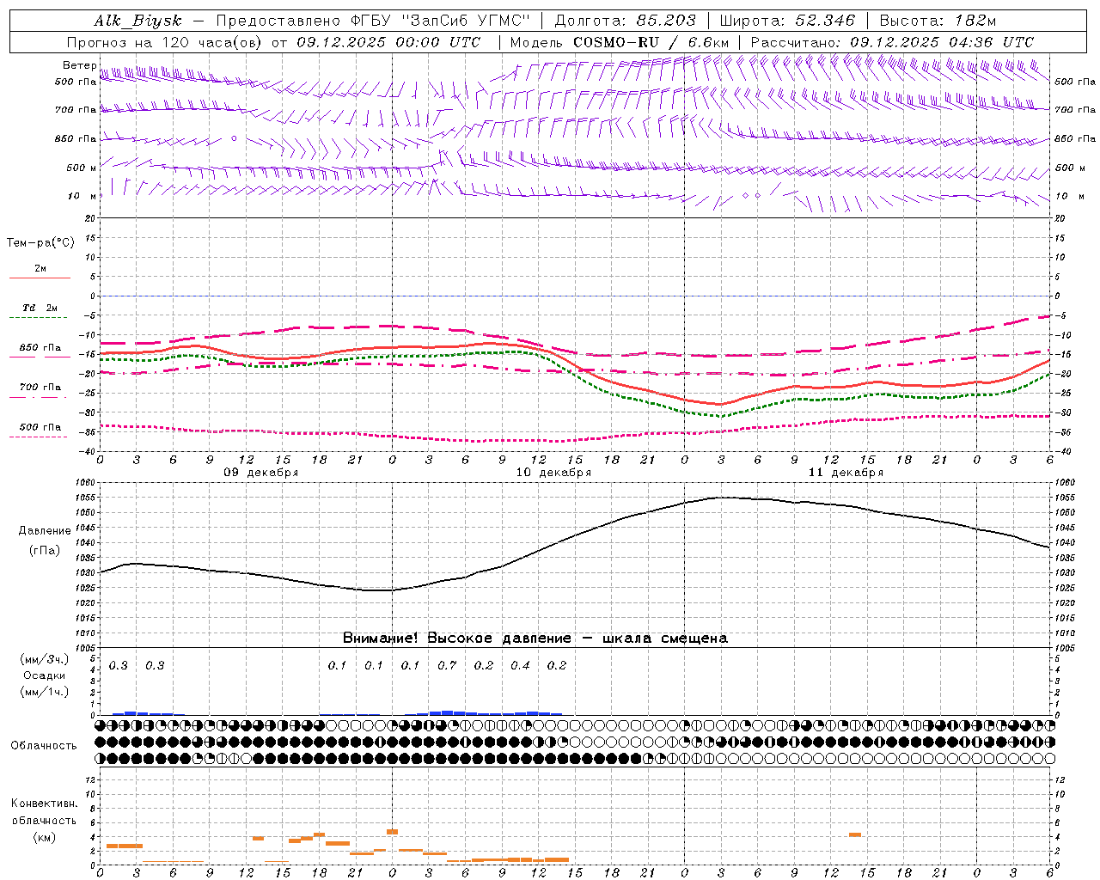Click the 850 гПа temperature legend
This screenshot has width=1100, height=880.
pyautogui.click(x=40, y=351)
